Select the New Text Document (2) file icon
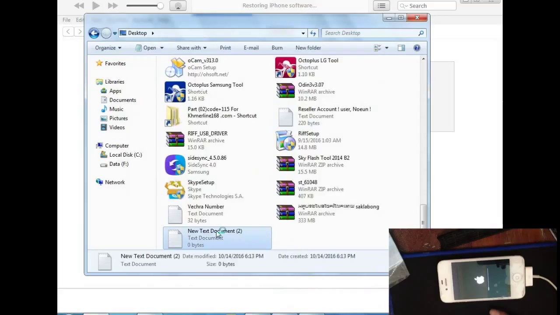The width and height of the screenshot is (560, 315). pyautogui.click(x=175, y=238)
